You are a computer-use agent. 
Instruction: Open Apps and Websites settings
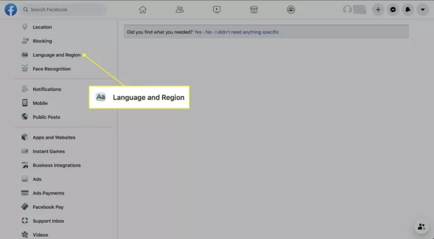(54, 138)
